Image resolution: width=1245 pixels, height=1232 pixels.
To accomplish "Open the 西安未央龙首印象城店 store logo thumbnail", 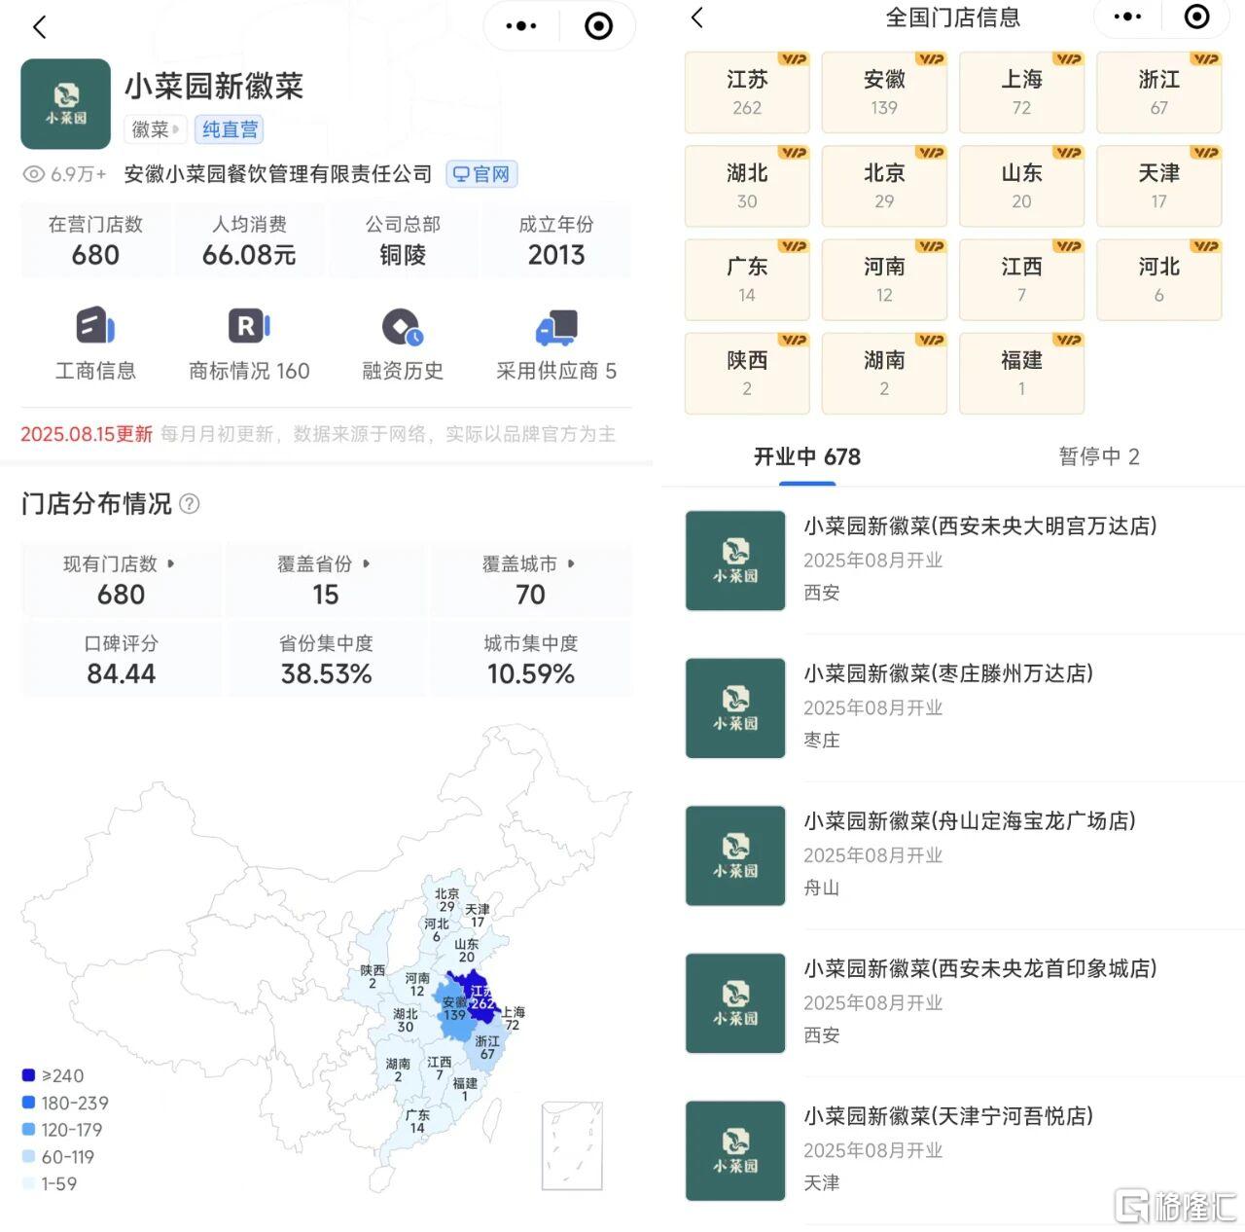I will point(735,1003).
